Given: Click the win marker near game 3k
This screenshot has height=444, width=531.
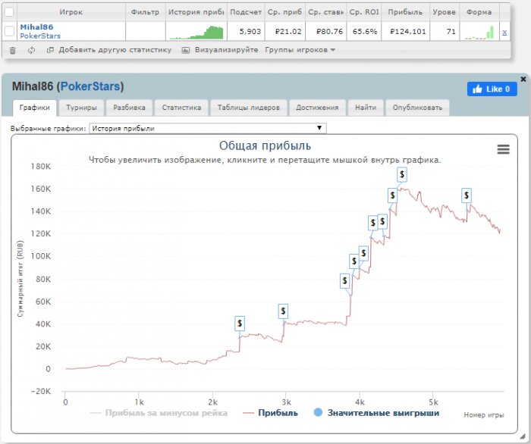Looking at the screenshot, I should point(283,311).
